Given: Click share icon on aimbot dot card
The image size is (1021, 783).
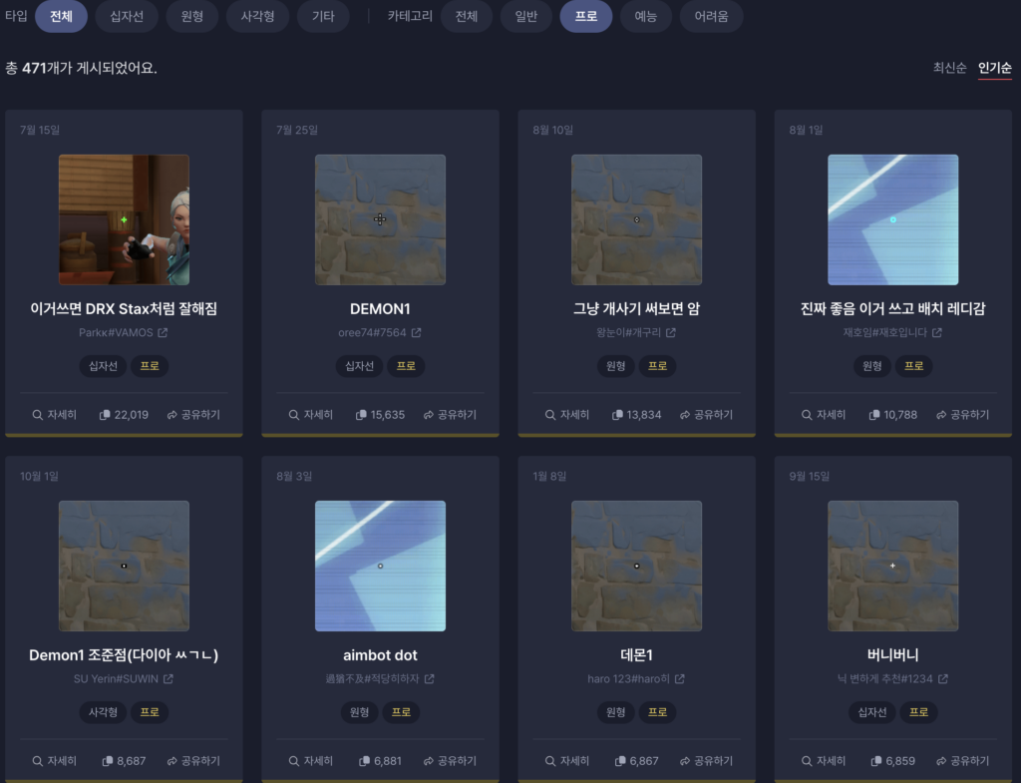Looking at the screenshot, I should (x=429, y=761).
